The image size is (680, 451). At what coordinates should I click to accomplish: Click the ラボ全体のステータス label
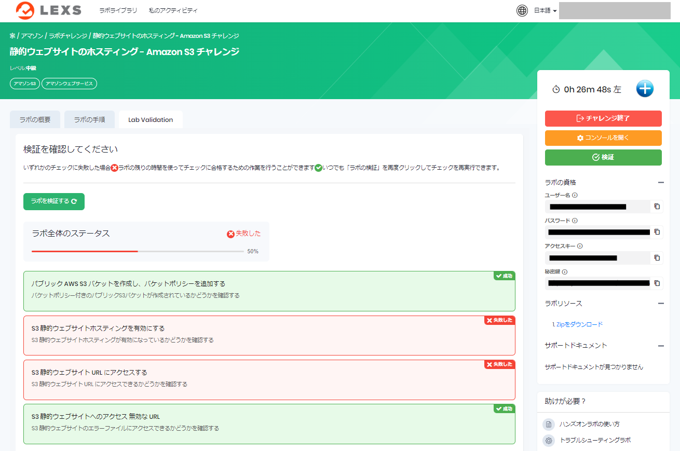71,234
